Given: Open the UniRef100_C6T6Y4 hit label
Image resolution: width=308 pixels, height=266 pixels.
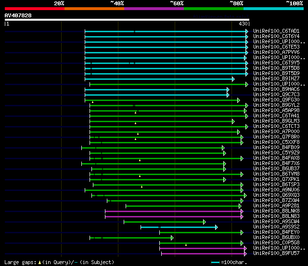Looking at the screenshot, I should pos(276,37).
